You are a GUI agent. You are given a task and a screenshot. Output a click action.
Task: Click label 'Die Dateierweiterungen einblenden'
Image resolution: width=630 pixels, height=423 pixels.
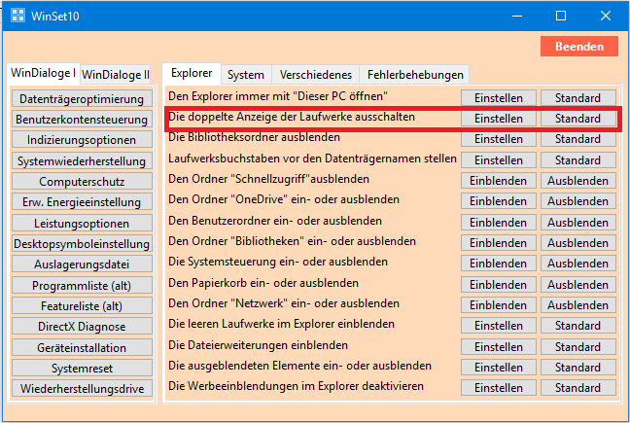(258, 345)
